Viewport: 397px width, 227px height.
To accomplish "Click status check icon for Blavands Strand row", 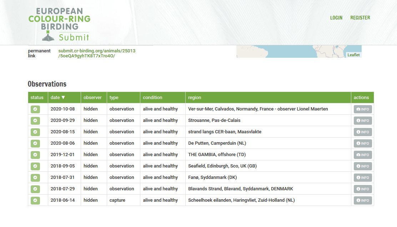I will coord(35,189).
